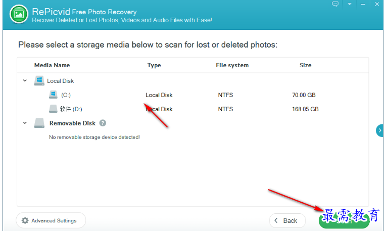The image size is (384, 231).
Task: Select the (C:) drive row
Action: 193,95
